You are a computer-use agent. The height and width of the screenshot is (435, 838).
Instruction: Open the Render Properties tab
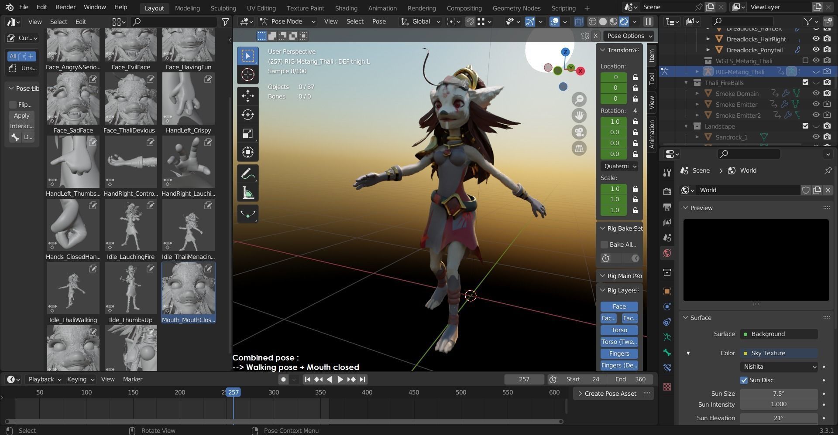pyautogui.click(x=667, y=191)
